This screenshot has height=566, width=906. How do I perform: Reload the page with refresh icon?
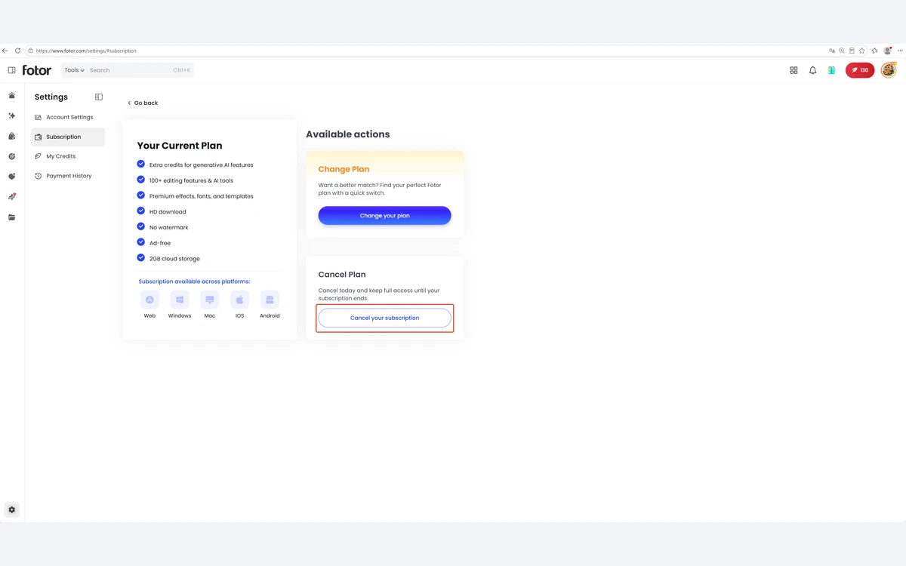pos(17,51)
